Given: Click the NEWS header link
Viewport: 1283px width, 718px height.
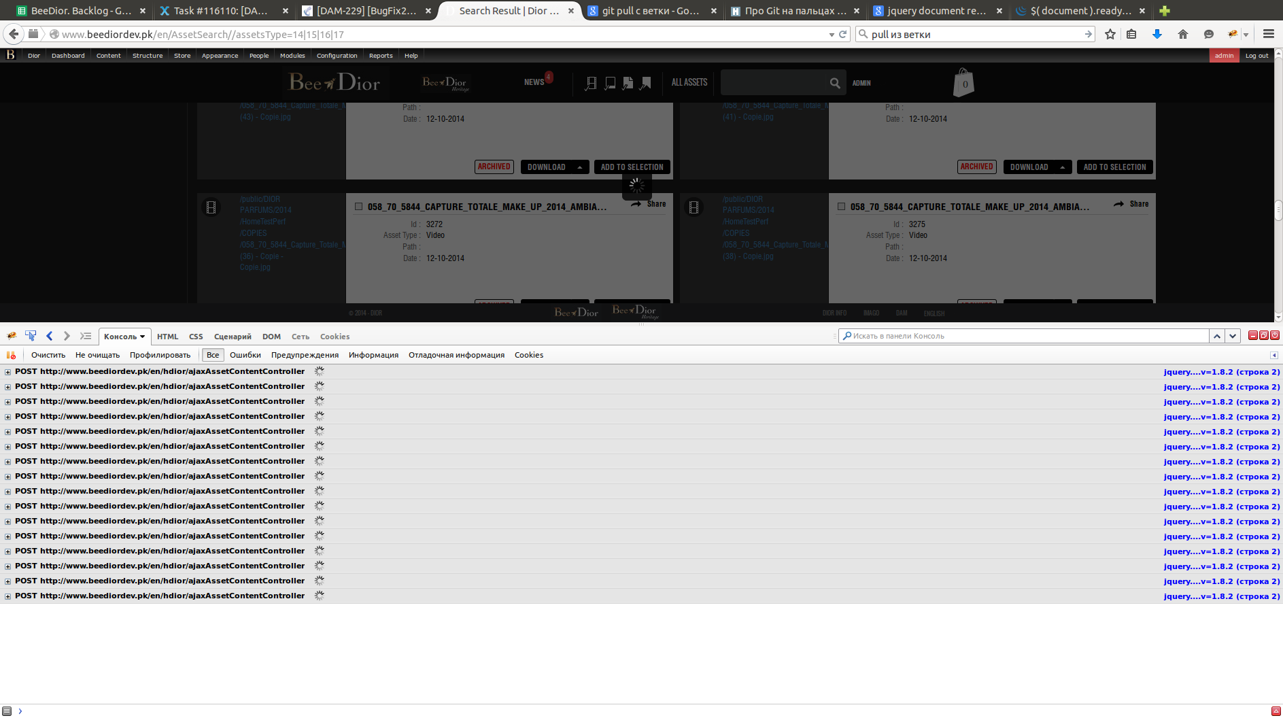Looking at the screenshot, I should tap(534, 82).
